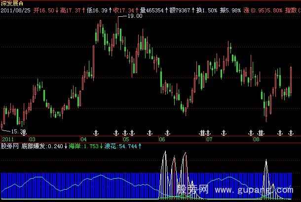
Task: Click the stock name 深发展A
Action: pyautogui.click(x=12, y=3)
